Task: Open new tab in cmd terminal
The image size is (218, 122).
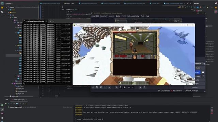Action: pyautogui.click(x=50, y=21)
